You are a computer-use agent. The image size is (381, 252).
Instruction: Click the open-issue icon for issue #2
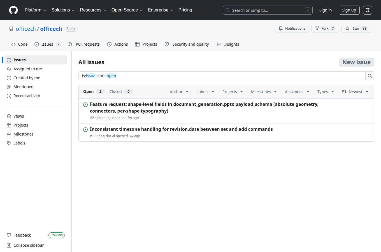coord(85,105)
